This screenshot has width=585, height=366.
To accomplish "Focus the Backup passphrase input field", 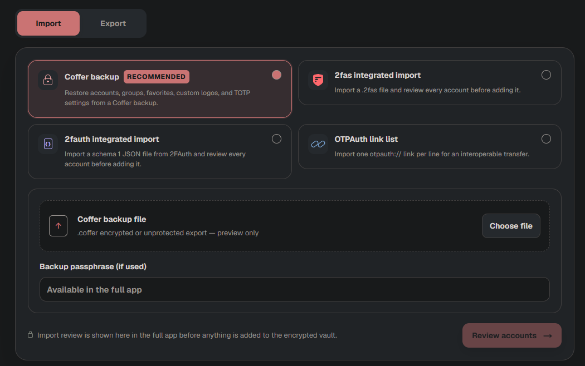I will (294, 289).
